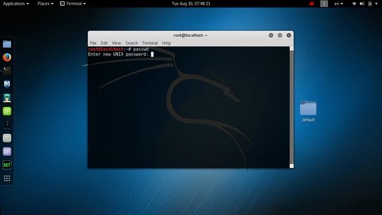Click the battery power icon
The height and width of the screenshot is (215, 382).
click(370, 4)
